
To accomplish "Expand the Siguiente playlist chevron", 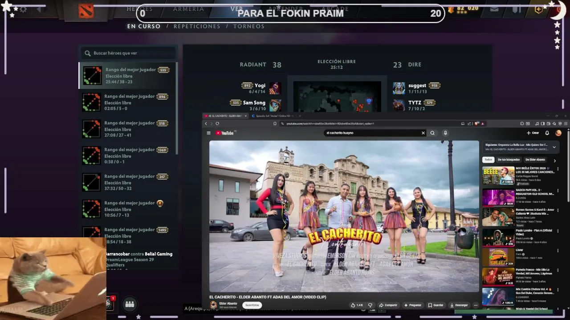I will 554,147.
